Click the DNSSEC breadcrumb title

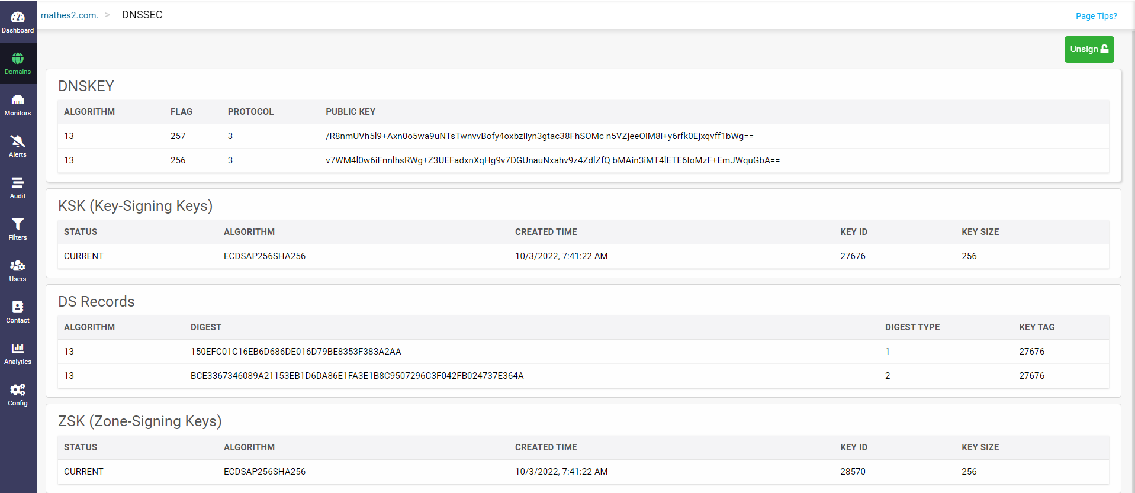tap(142, 15)
